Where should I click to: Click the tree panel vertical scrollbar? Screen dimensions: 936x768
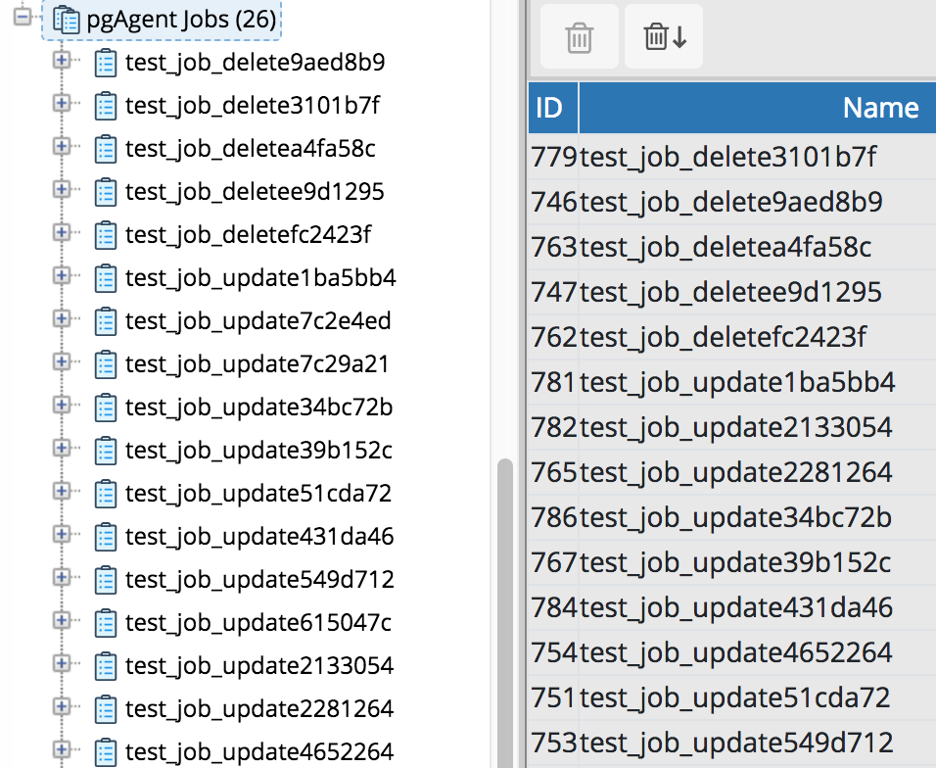[505, 607]
